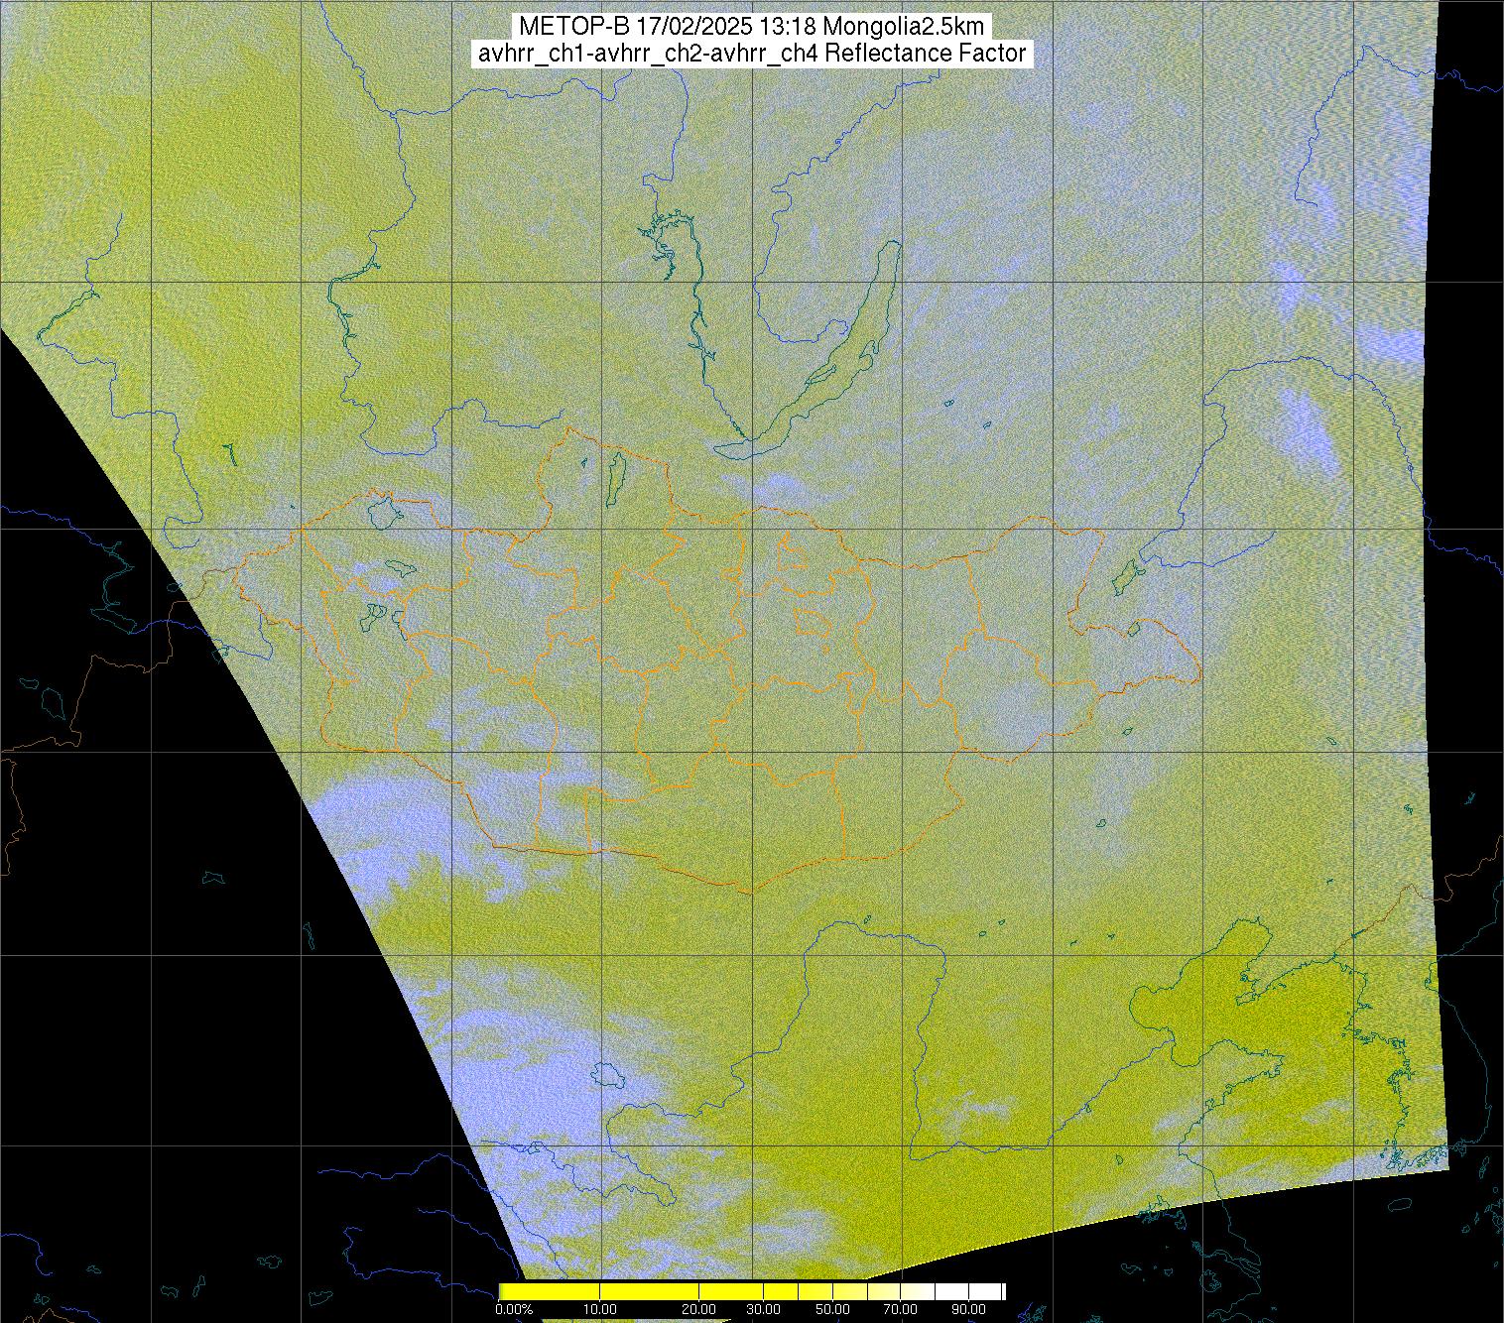Click the 30.00 label on the color scale

point(764,1309)
